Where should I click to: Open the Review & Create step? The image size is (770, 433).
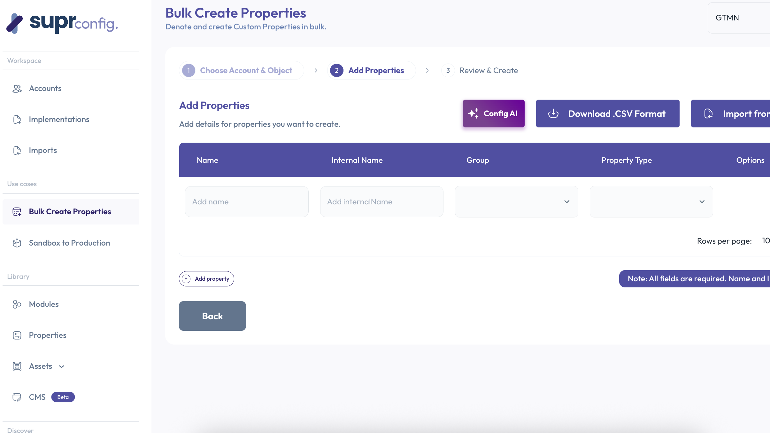pyautogui.click(x=488, y=70)
